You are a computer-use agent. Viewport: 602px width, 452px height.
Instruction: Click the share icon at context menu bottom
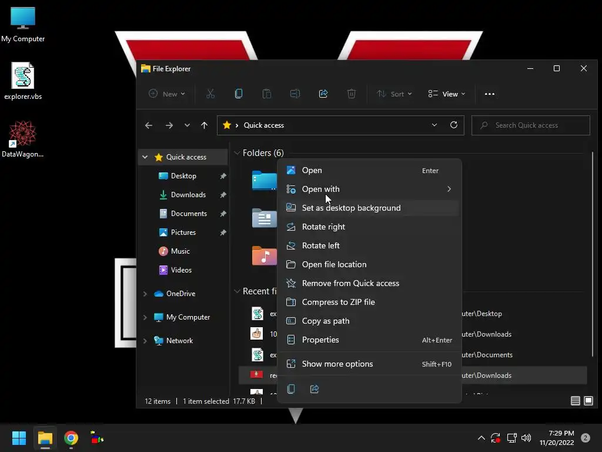[315, 389]
